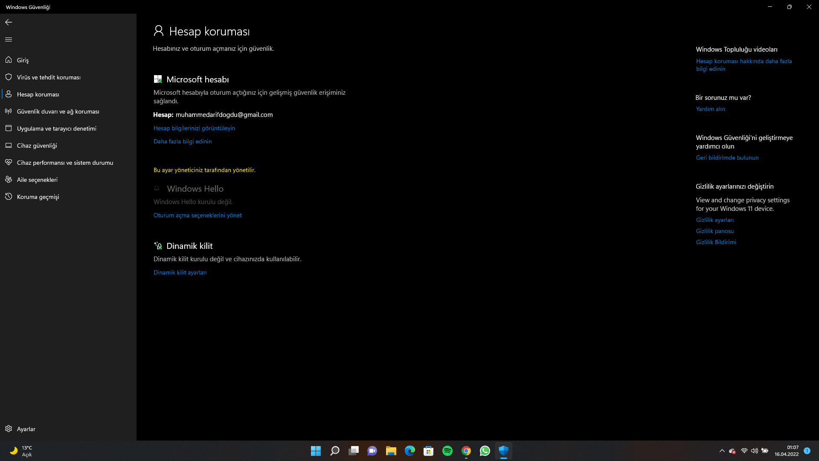Click the back arrow icon
Viewport: 819px width, 461px height.
(x=9, y=22)
